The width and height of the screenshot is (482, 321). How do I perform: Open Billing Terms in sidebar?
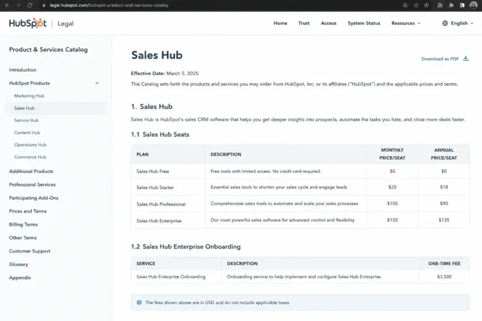point(24,224)
